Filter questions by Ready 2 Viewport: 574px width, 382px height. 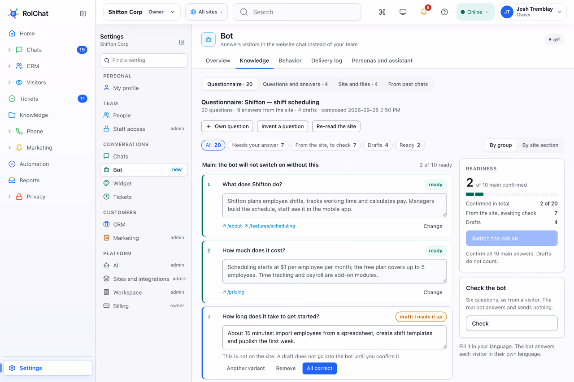(x=409, y=145)
